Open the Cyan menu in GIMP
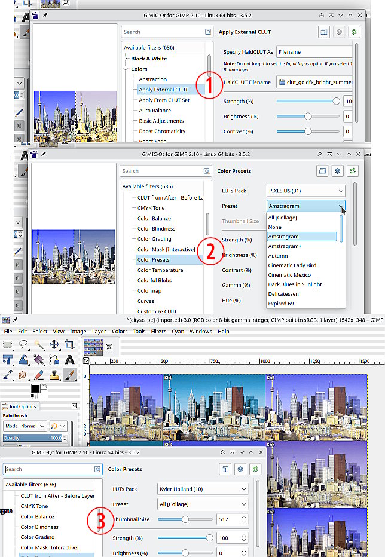Image resolution: width=385 pixels, height=557 pixels. point(178,332)
